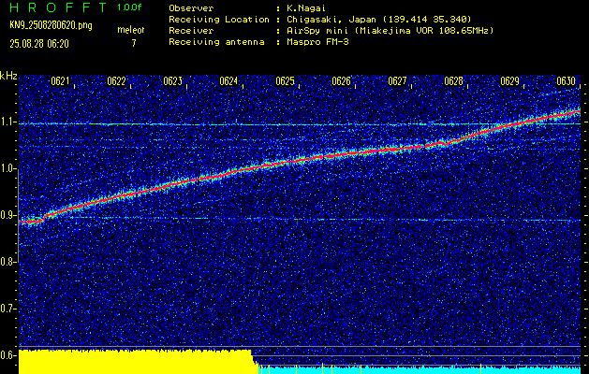Viewport: 589px width, 374px height.
Task: Select the Chigasaki, Japan location value
Action: 378,20
